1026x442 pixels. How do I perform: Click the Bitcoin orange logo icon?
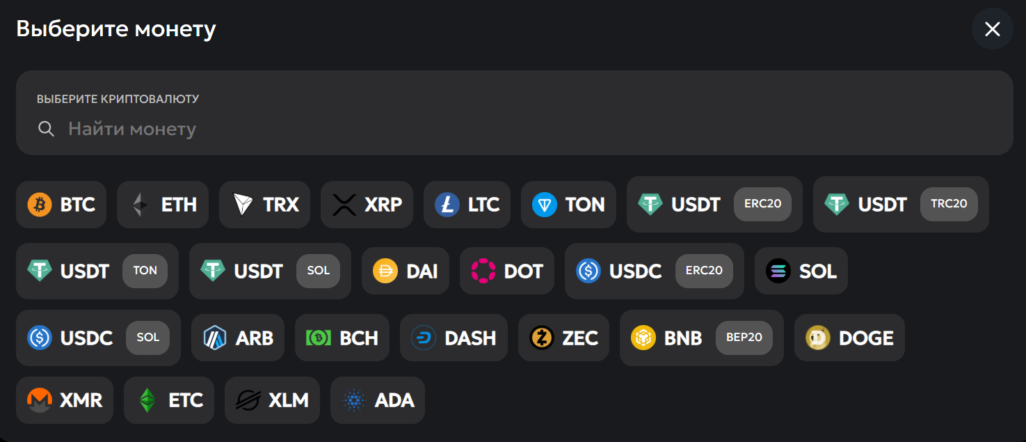click(40, 205)
